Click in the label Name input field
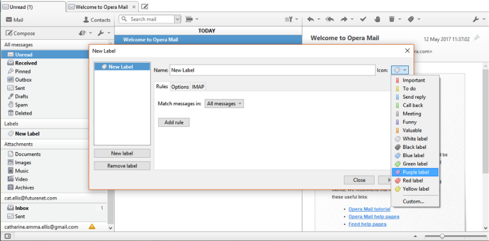This screenshot has width=489, height=241. point(273,70)
